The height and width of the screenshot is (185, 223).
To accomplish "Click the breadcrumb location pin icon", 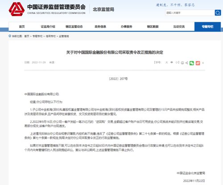I will click(x=10, y=36).
